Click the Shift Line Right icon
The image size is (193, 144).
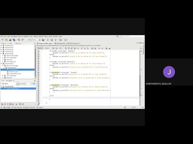coord(95,48)
